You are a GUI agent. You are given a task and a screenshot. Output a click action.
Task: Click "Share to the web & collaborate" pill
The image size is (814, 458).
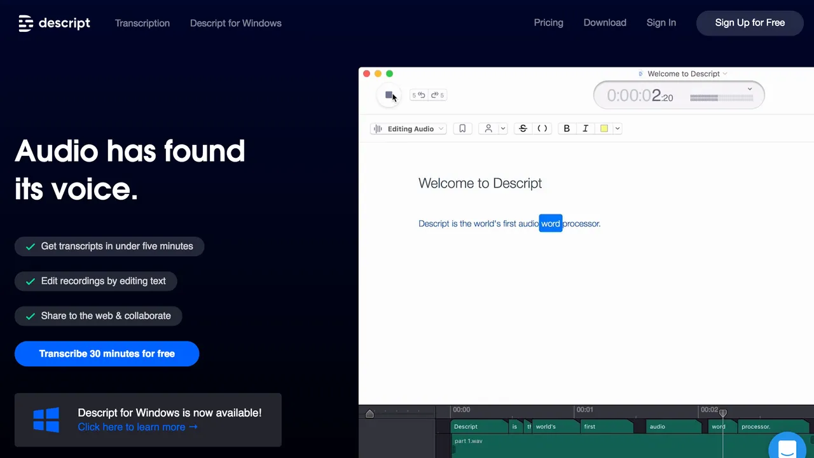click(x=99, y=316)
